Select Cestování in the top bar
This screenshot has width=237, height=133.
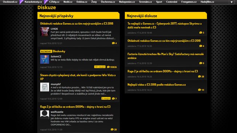coord(172,2)
